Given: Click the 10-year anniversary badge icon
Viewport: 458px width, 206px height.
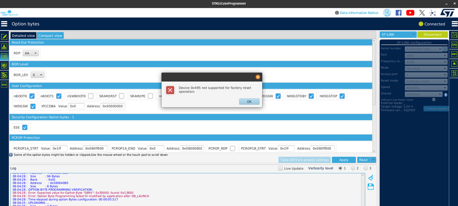Looking at the screenshot, I should tap(387, 13).
